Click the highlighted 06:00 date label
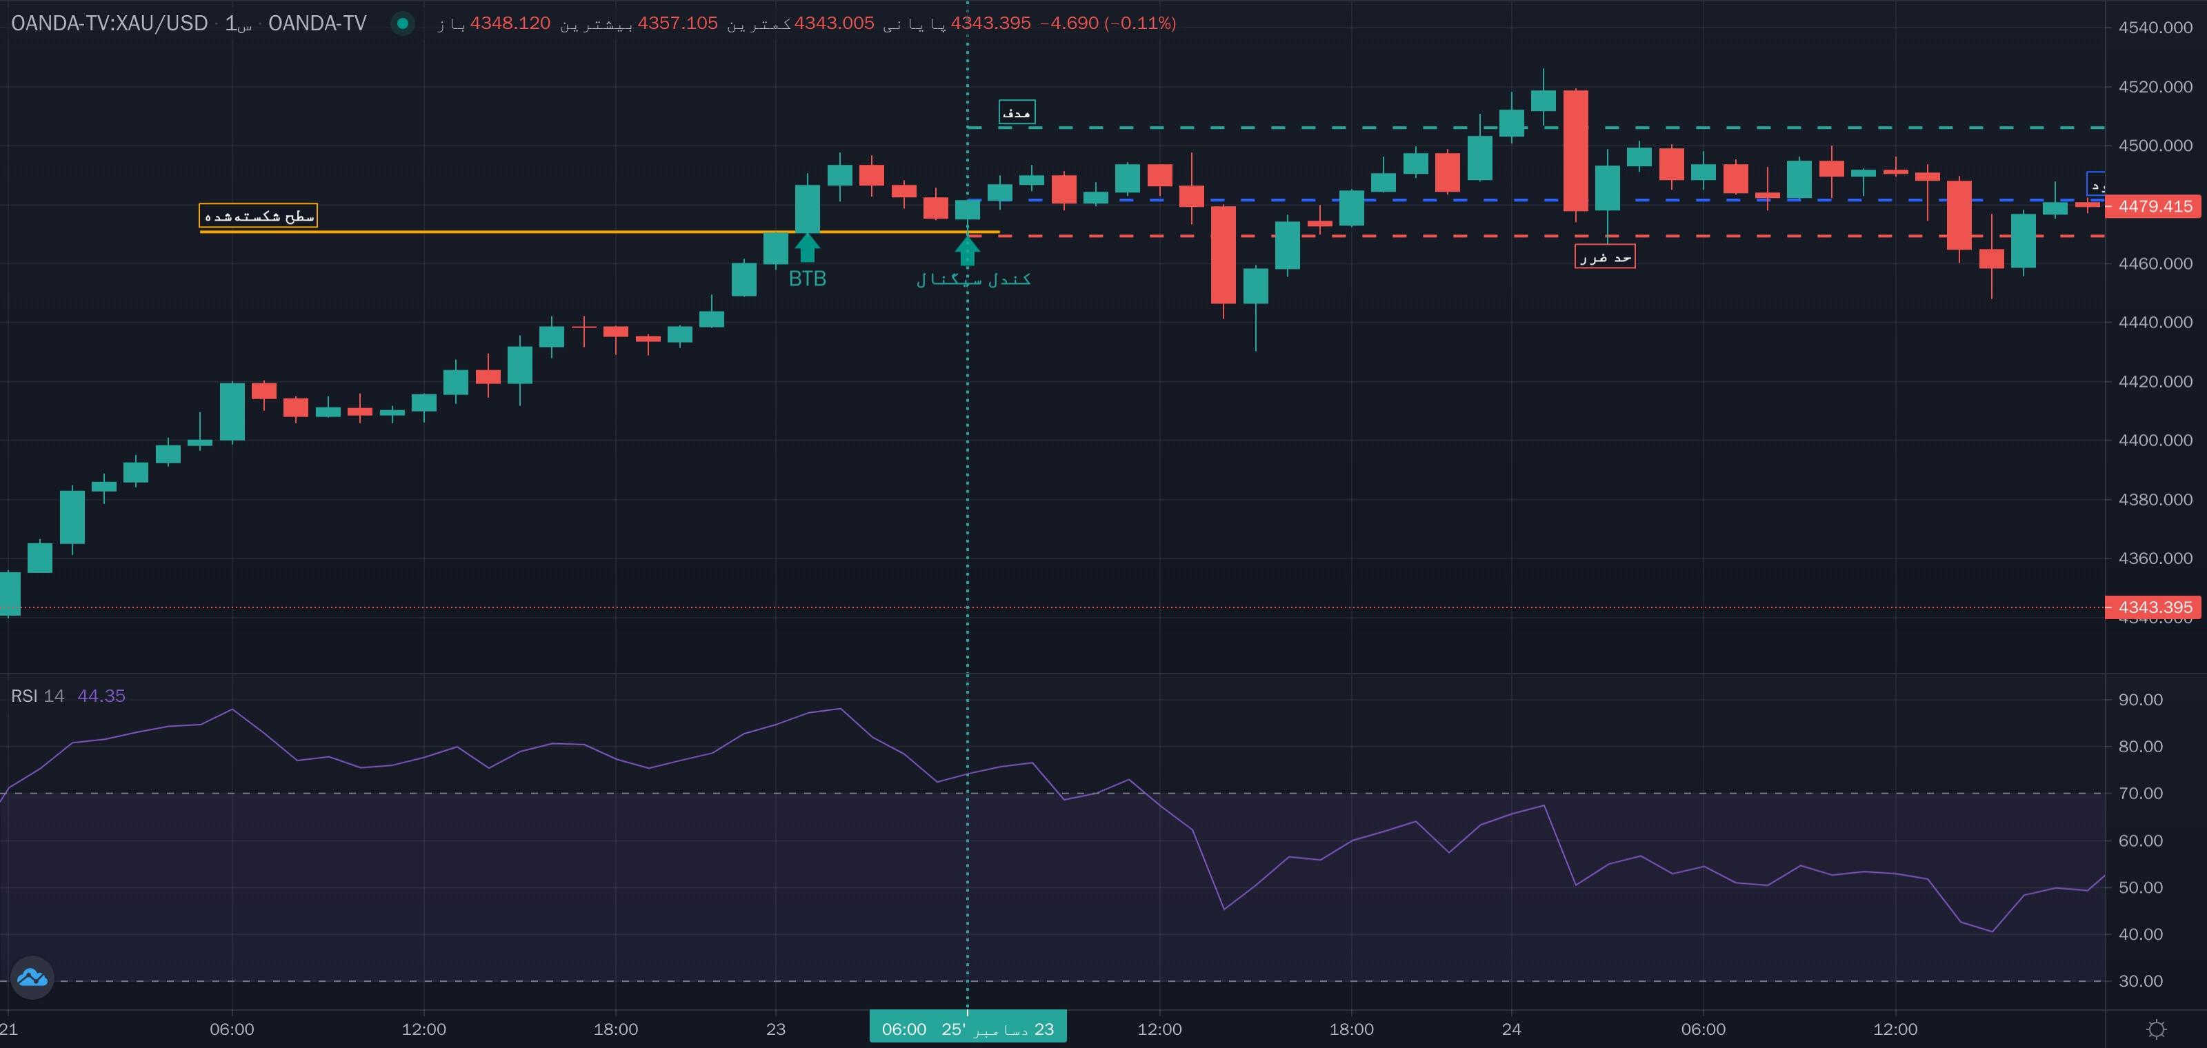This screenshot has width=2207, height=1048. (x=967, y=1027)
